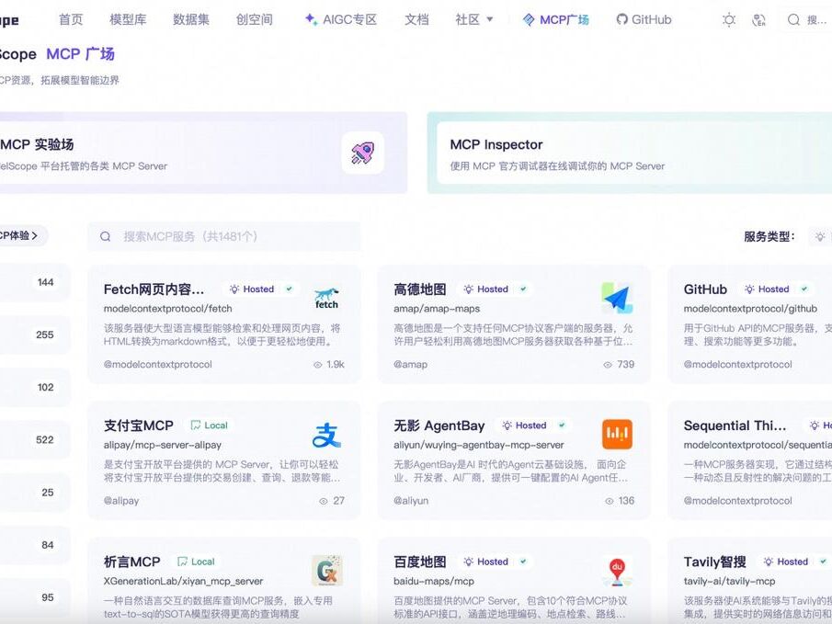
Task: Open the 支付宝MCP card title
Action: tap(139, 425)
